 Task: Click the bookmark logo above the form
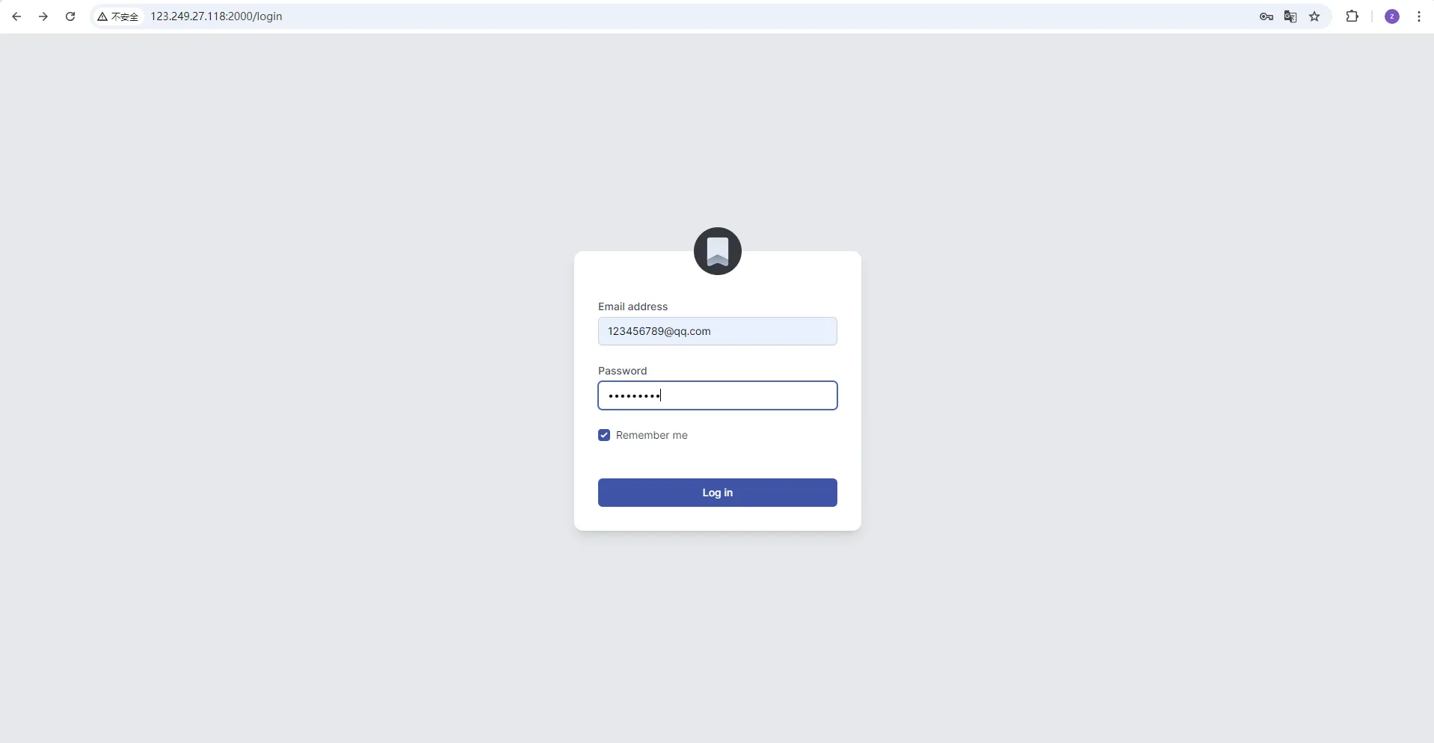coord(718,251)
